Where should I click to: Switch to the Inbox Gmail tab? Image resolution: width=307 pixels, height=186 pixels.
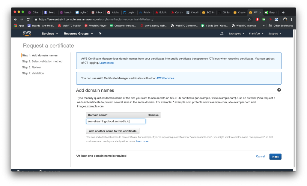pyautogui.click(x=97, y=12)
